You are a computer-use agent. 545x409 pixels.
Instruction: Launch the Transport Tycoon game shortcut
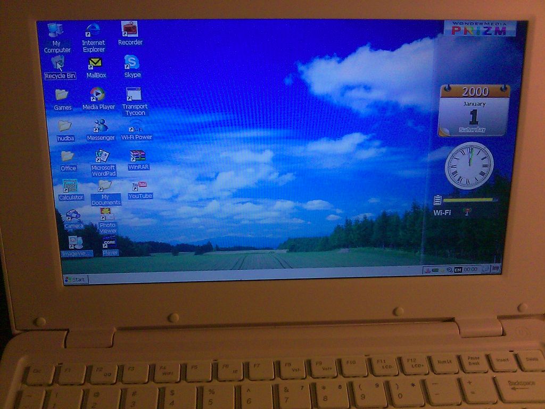pyautogui.click(x=134, y=94)
